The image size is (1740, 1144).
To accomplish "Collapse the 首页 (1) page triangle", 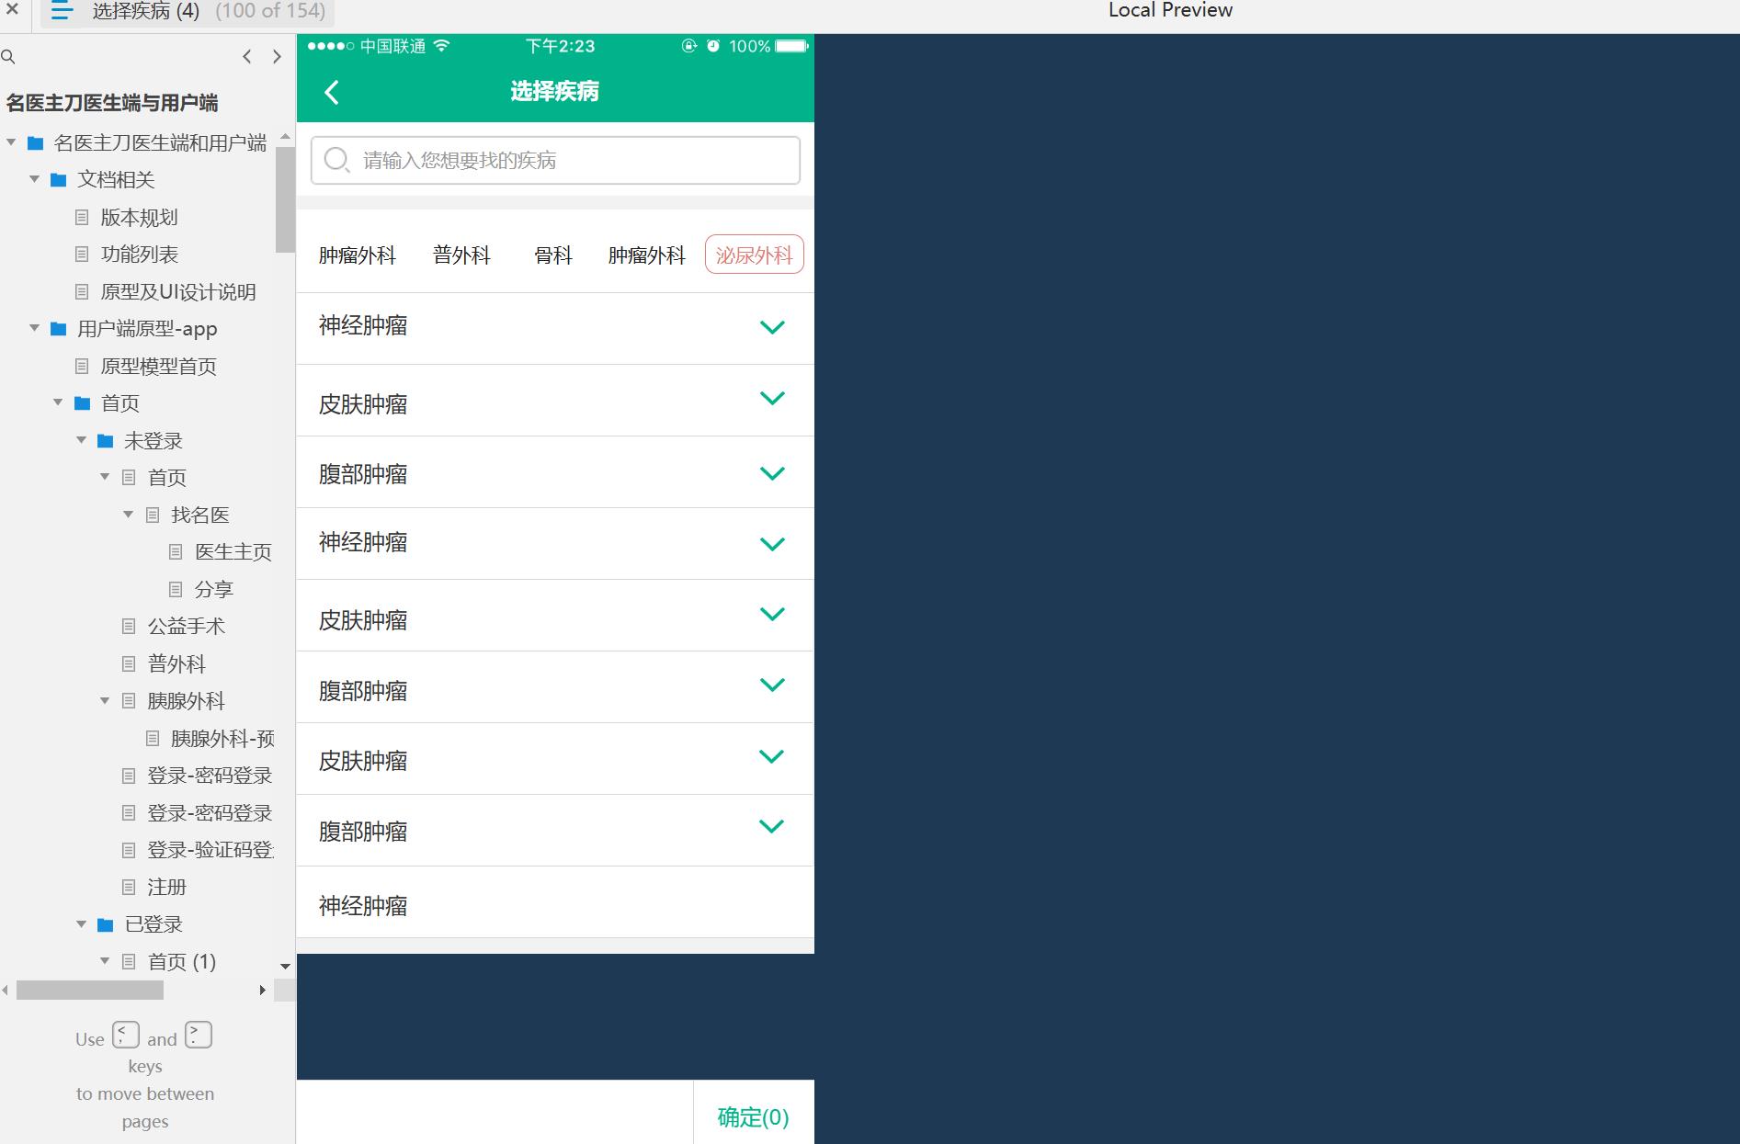I will click(x=105, y=961).
